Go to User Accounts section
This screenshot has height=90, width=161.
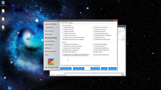(x=49, y=31)
